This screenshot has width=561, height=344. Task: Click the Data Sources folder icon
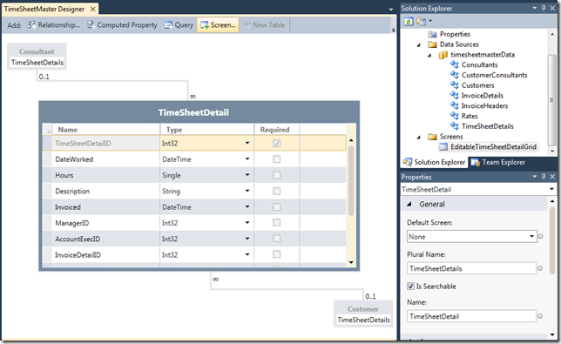[432, 44]
